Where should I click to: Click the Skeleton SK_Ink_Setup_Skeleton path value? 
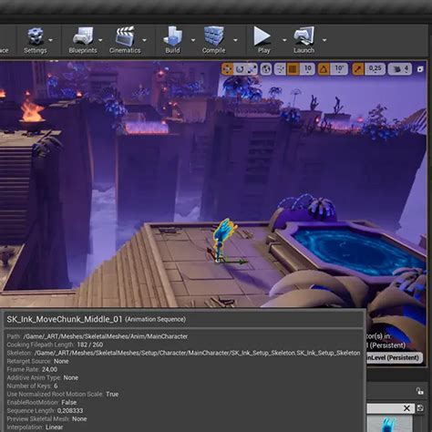coord(198,353)
